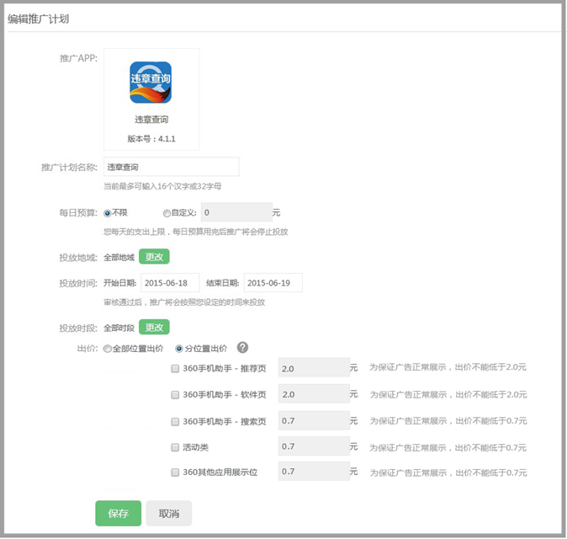Tick the 活动类 checkbox
The width and height of the screenshot is (567, 539).
pos(175,447)
